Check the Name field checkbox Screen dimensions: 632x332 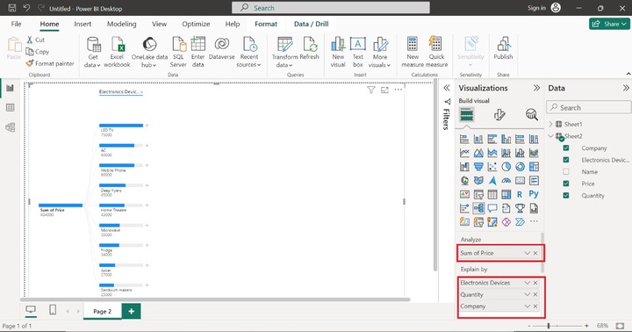[x=566, y=172]
